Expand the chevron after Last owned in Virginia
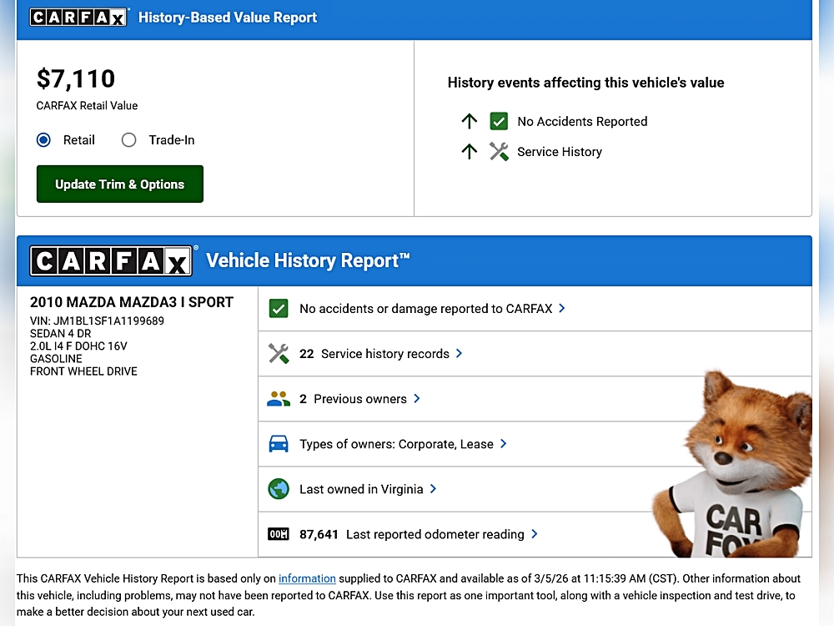The image size is (834, 626). point(433,489)
